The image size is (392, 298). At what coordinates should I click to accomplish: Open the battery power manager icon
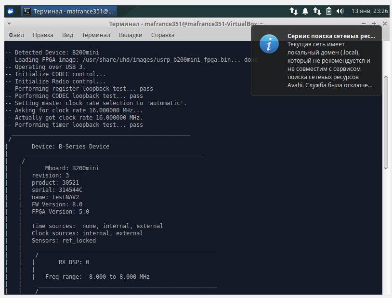(x=329, y=11)
